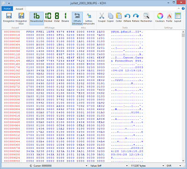
Task: Open the Cursor status dropdown arrow
Action: [86, 166]
